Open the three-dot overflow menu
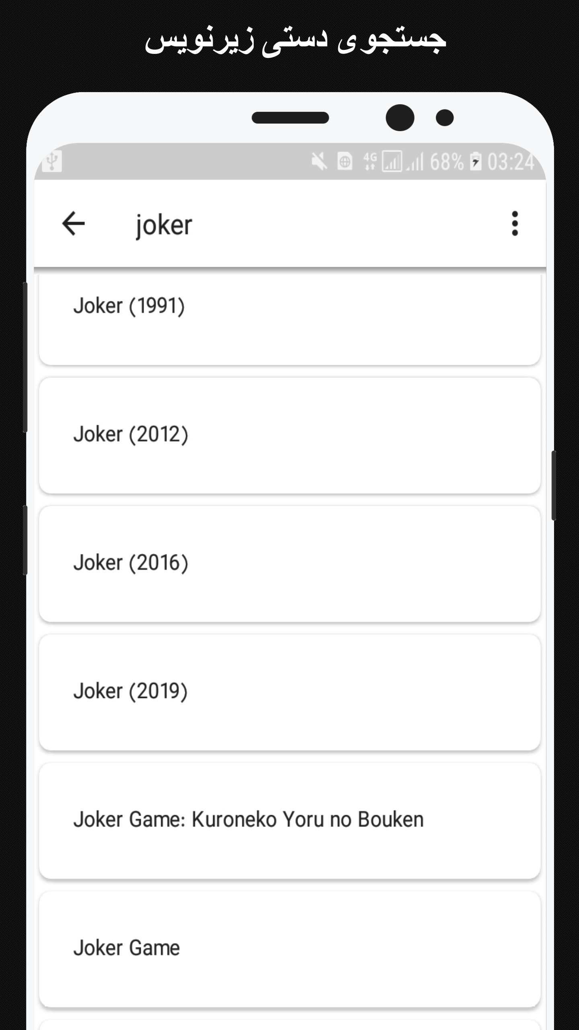The image size is (579, 1030). pyautogui.click(x=515, y=224)
